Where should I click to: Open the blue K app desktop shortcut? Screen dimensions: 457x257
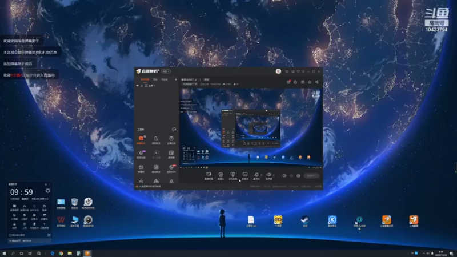pyautogui.click(x=332, y=221)
